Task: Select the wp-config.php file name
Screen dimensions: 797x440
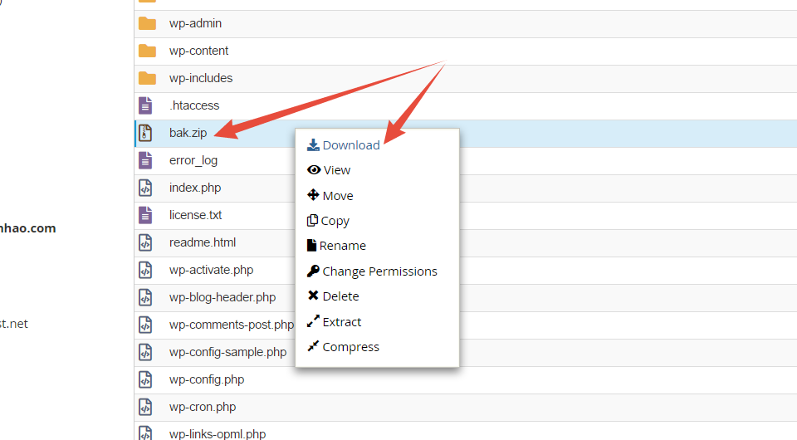Action: (x=207, y=380)
